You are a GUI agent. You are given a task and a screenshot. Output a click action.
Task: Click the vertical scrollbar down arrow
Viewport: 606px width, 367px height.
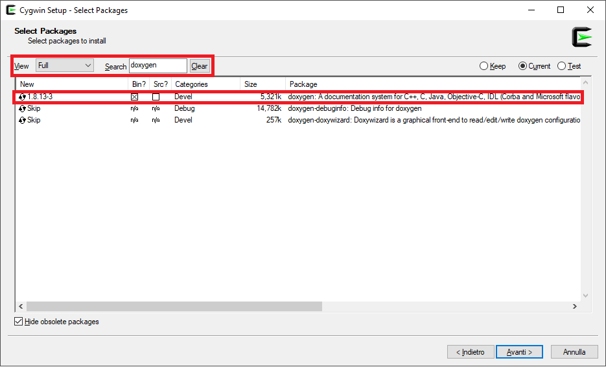585,296
